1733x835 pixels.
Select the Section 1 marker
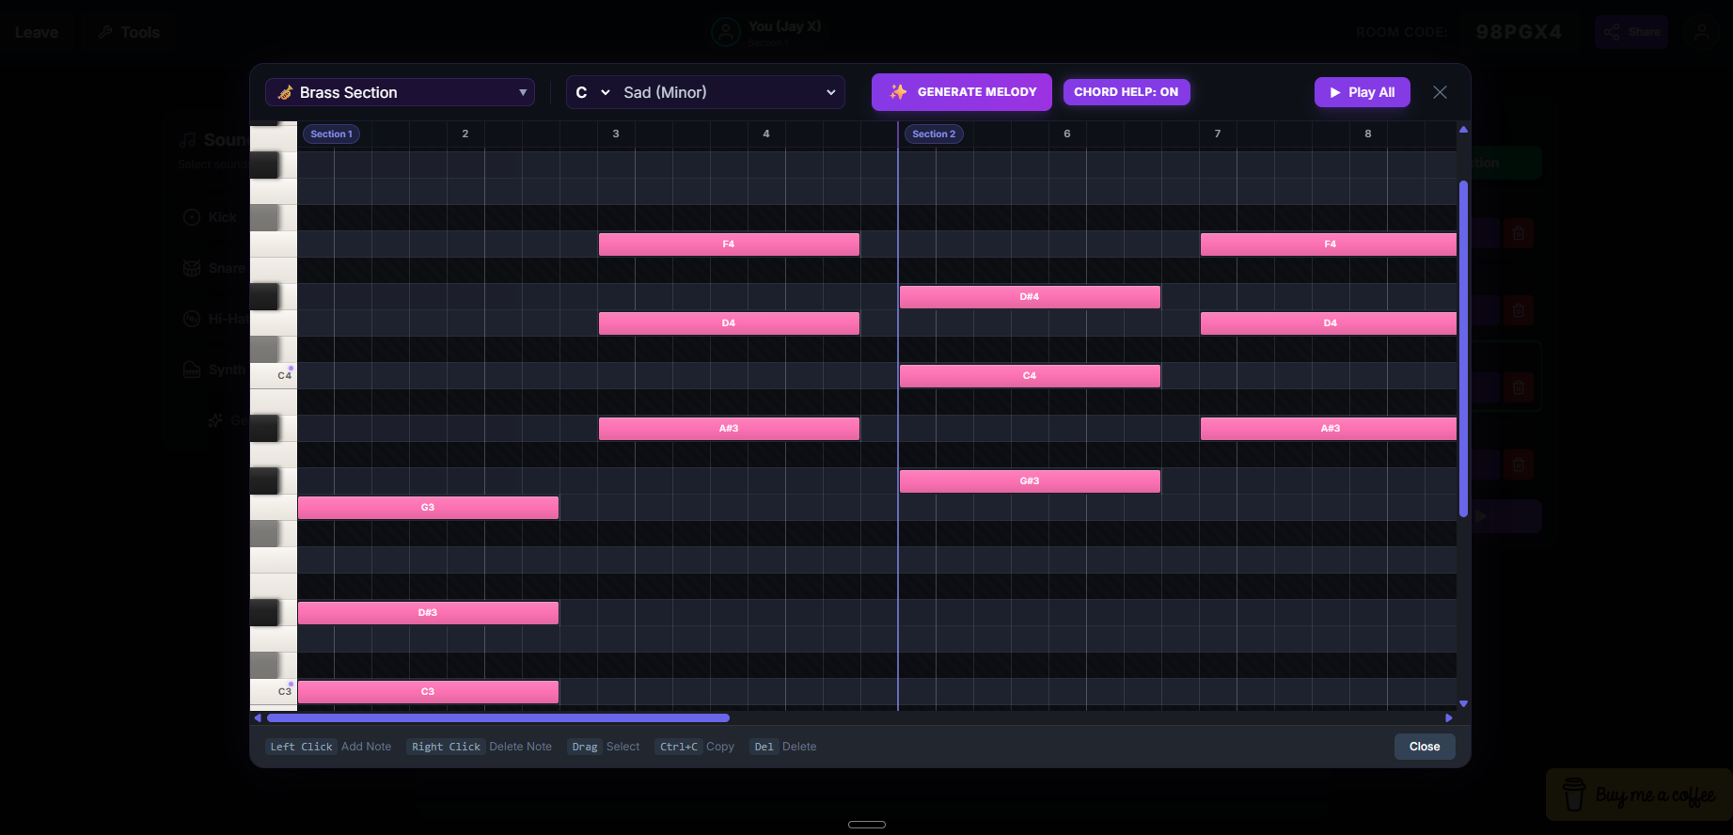click(x=331, y=134)
